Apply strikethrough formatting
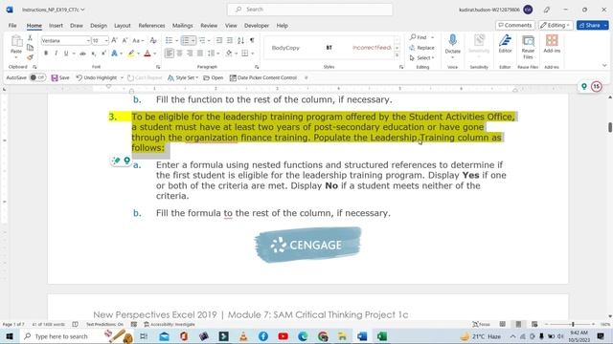The width and height of the screenshot is (613, 344). pyautogui.click(x=82, y=54)
